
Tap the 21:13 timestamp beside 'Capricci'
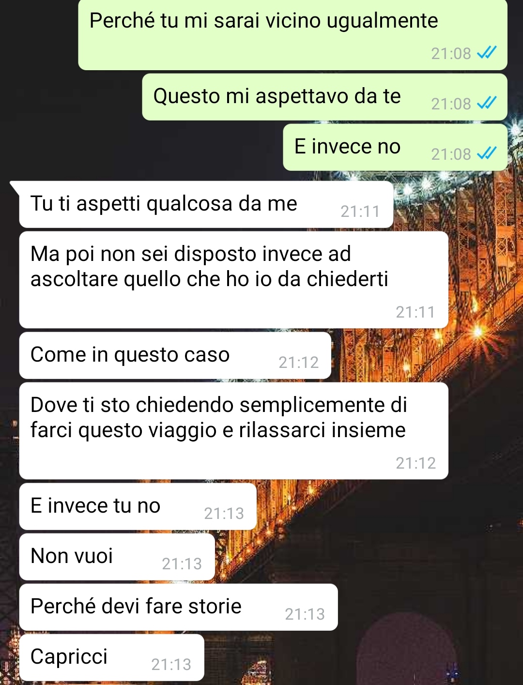pos(171,665)
